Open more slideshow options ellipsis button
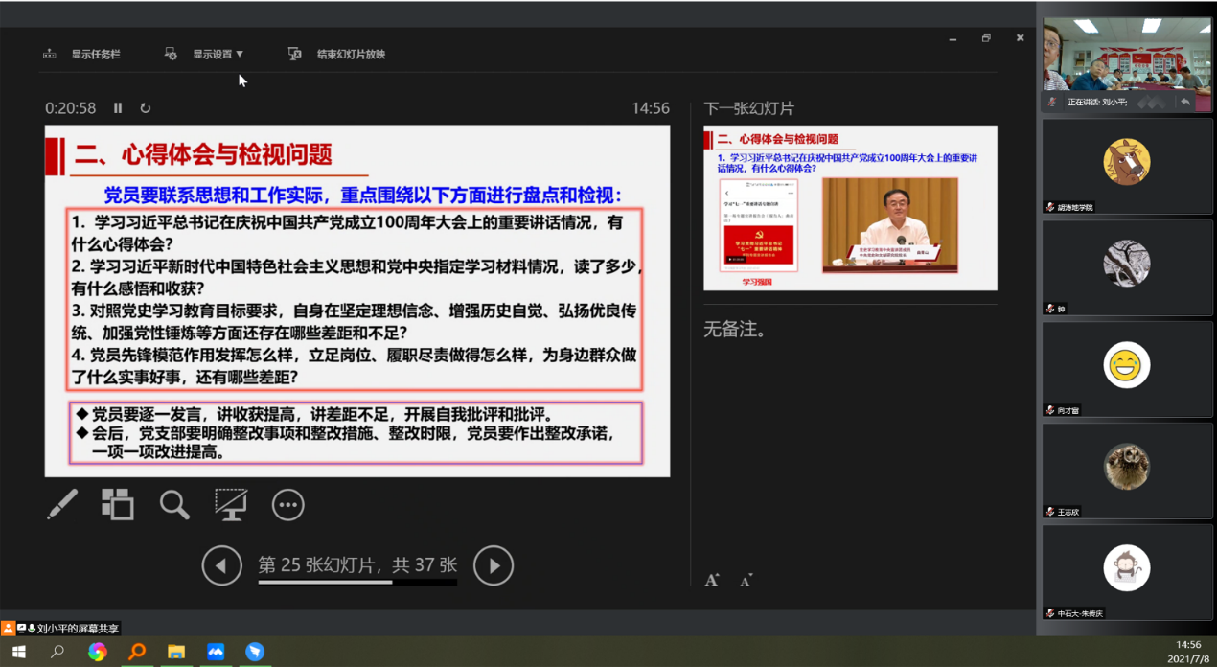This screenshot has width=1217, height=667. pyautogui.click(x=287, y=505)
